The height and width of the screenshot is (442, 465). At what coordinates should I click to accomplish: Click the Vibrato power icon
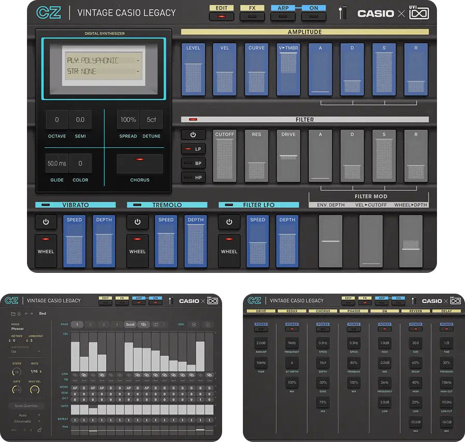pyautogui.click(x=46, y=222)
